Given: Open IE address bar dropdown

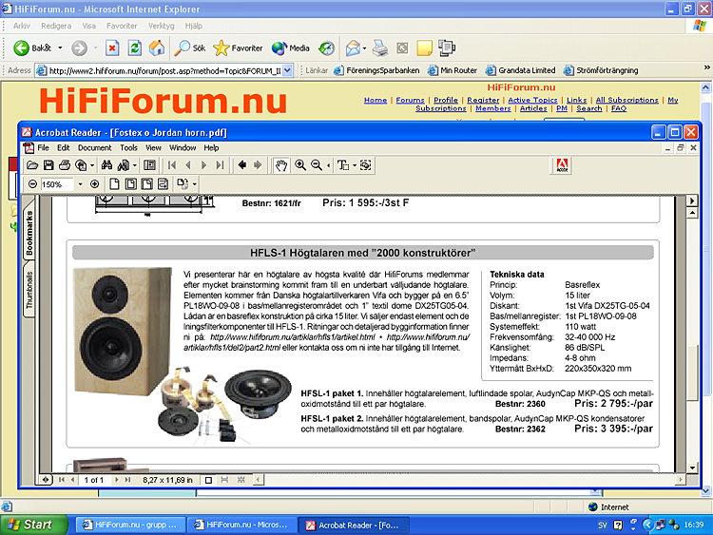Looking at the screenshot, I should [287, 70].
